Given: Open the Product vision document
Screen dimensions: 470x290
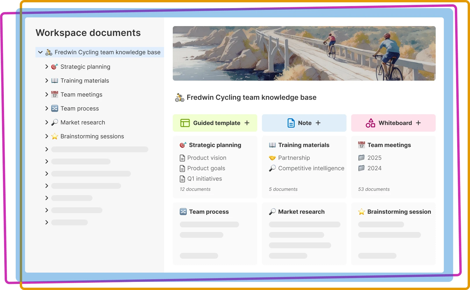Looking at the screenshot, I should tap(207, 158).
